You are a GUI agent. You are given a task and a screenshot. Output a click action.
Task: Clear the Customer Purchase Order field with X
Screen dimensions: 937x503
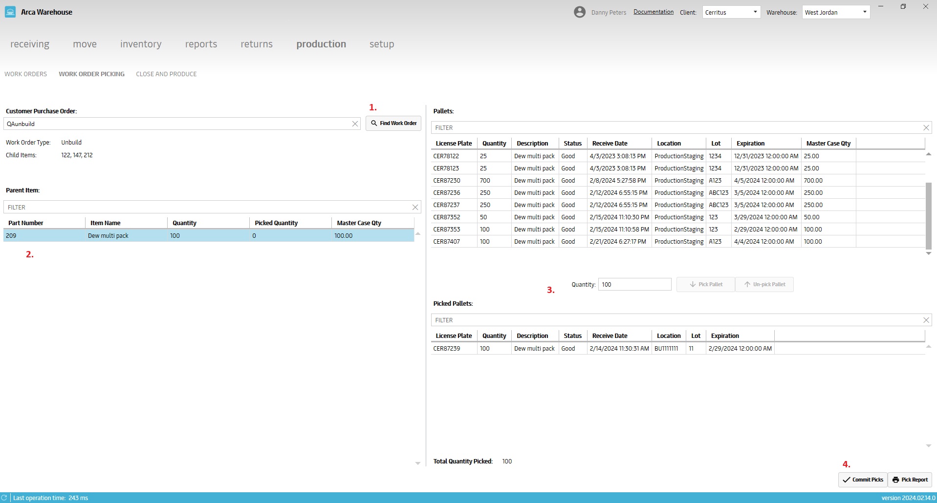355,124
